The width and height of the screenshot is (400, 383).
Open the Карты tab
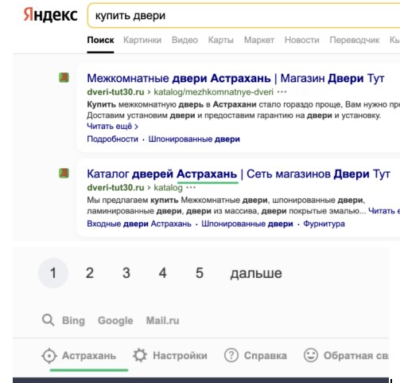coord(221,40)
